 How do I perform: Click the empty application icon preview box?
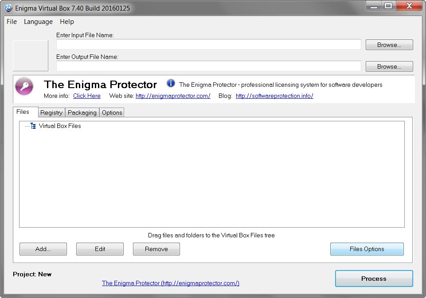(x=31, y=56)
